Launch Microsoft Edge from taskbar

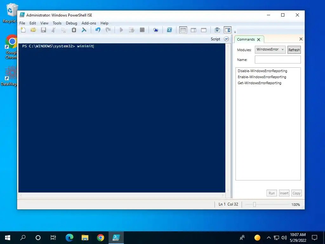(x=70, y=238)
